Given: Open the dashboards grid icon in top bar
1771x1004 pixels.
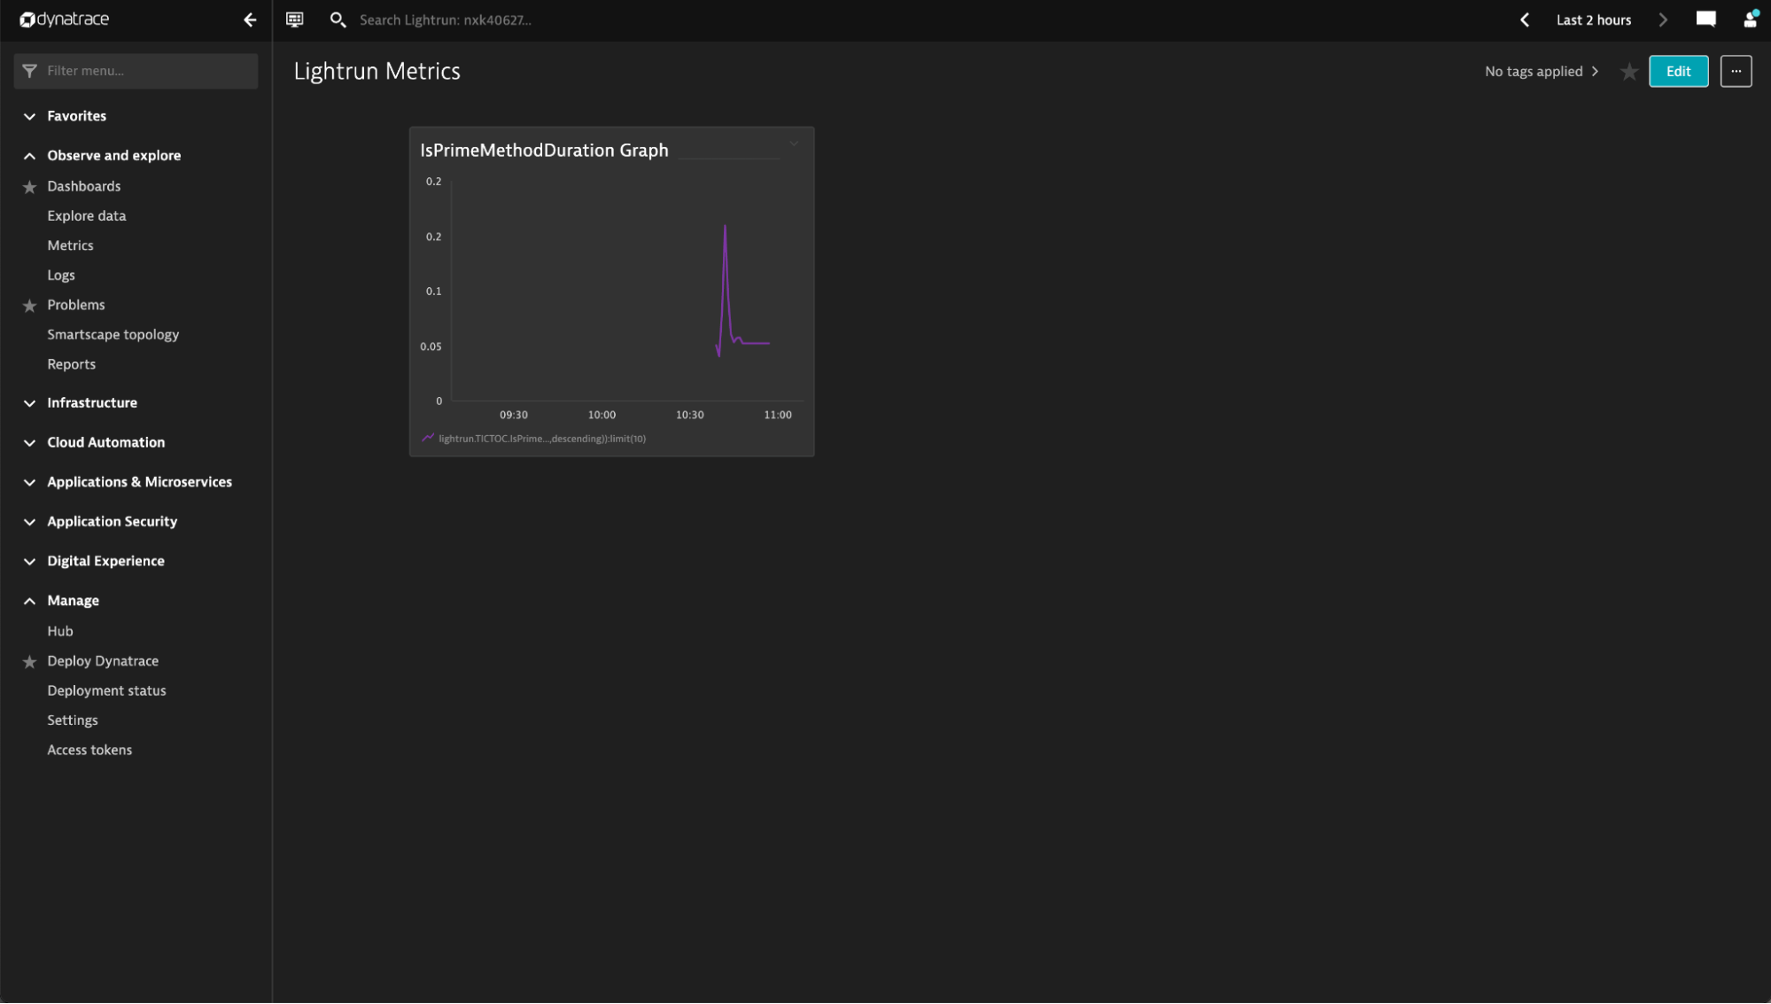Looking at the screenshot, I should pyautogui.click(x=295, y=19).
